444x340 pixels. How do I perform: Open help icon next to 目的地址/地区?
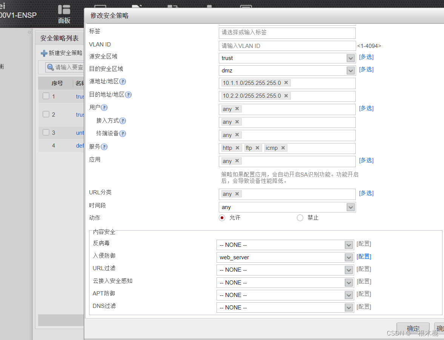coord(128,95)
